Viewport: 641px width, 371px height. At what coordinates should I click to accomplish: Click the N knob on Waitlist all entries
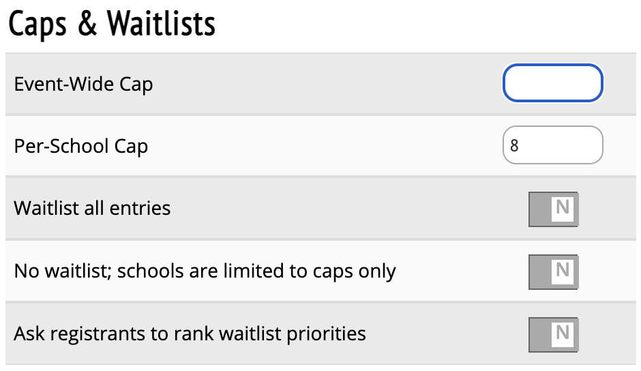(x=563, y=208)
